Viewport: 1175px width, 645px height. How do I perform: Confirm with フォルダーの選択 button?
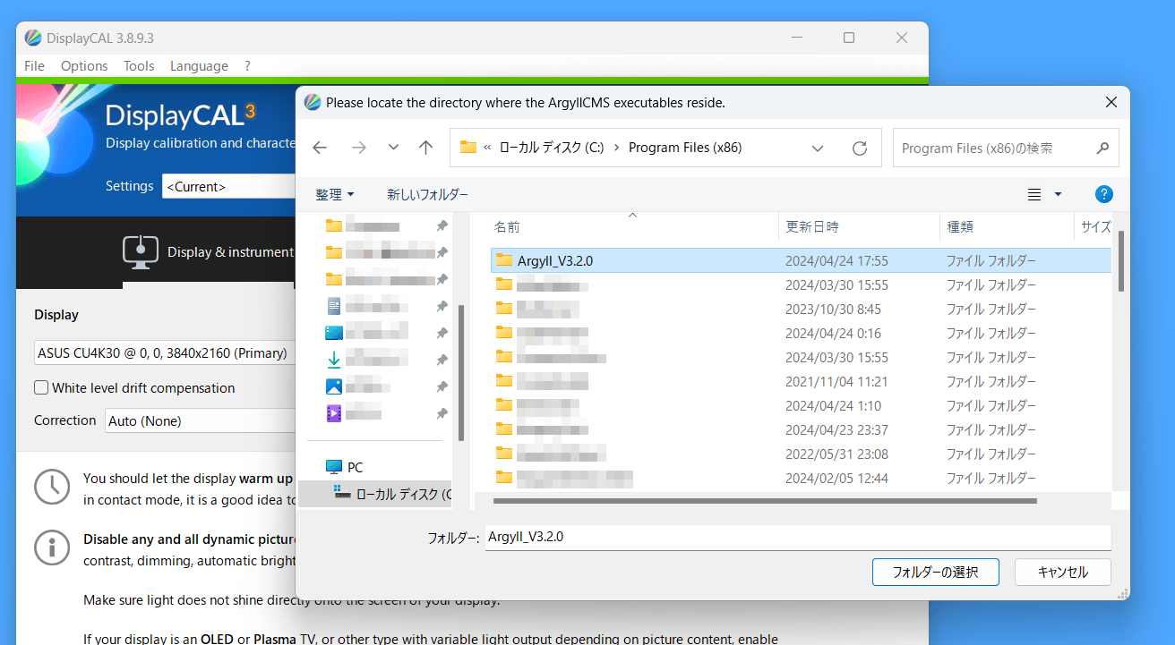[x=935, y=573]
